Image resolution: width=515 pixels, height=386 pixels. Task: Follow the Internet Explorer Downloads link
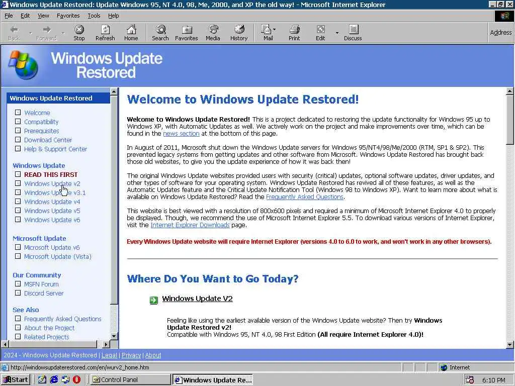(190, 225)
